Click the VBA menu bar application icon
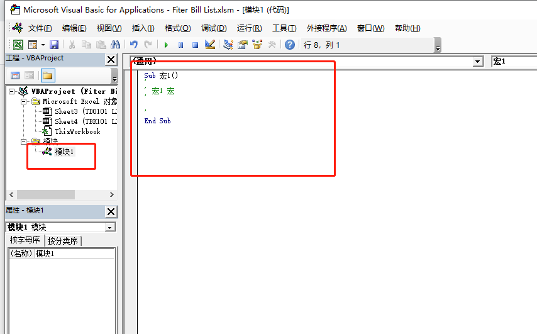The height and width of the screenshot is (334, 537). [17, 28]
